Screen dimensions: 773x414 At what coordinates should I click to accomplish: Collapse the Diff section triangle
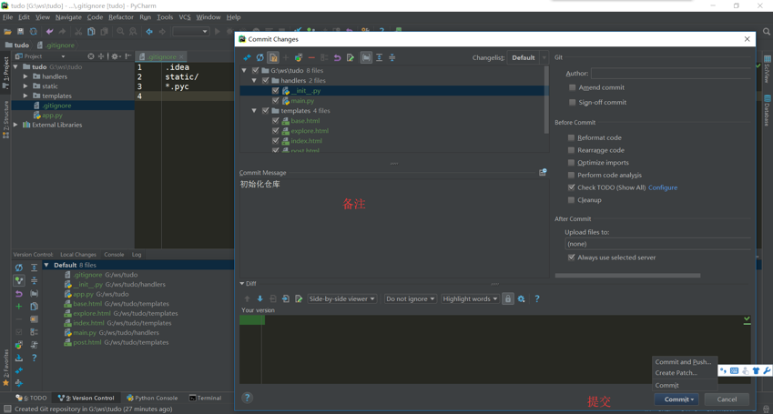242,283
